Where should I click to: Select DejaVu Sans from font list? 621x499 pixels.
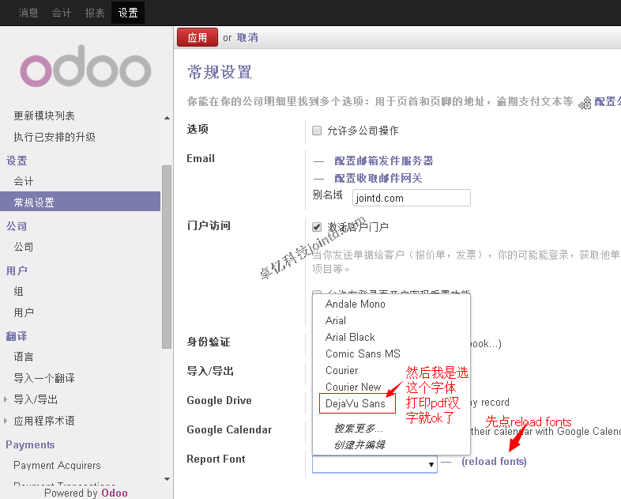[356, 403]
